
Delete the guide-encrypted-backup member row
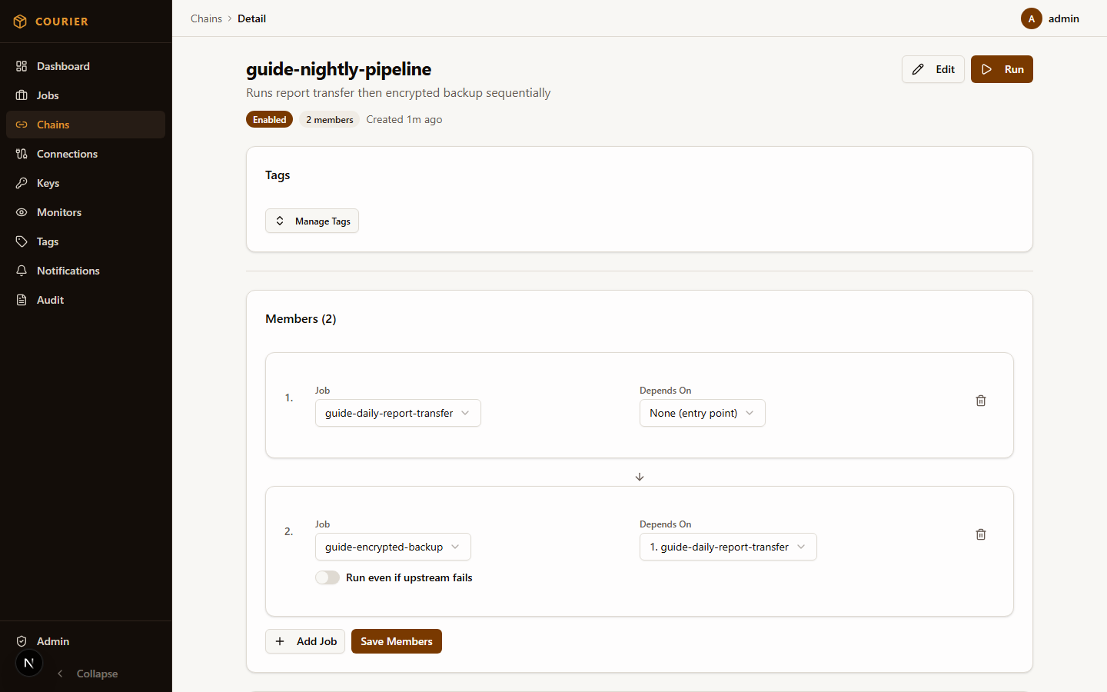tap(980, 534)
